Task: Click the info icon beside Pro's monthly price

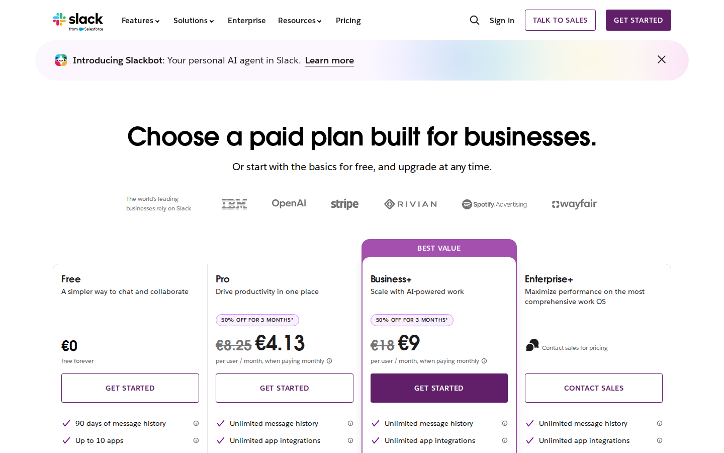Action: point(329,361)
